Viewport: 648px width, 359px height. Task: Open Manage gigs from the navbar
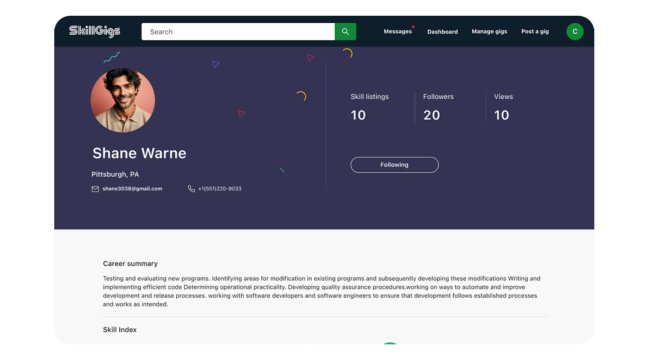click(x=489, y=31)
